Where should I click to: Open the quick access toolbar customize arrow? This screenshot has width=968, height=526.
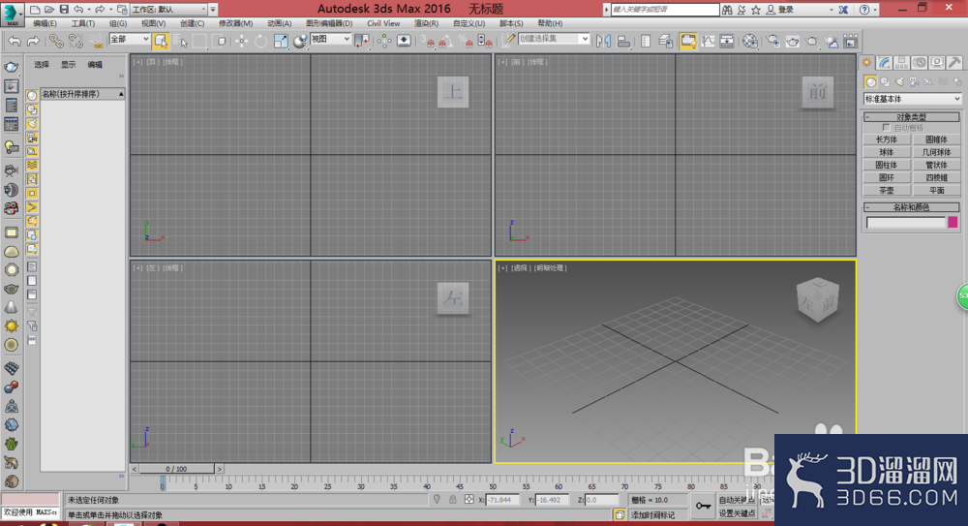213,10
